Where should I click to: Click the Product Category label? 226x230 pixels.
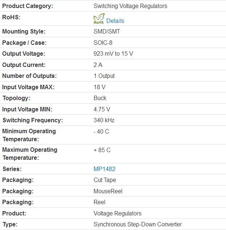[x=28, y=6]
